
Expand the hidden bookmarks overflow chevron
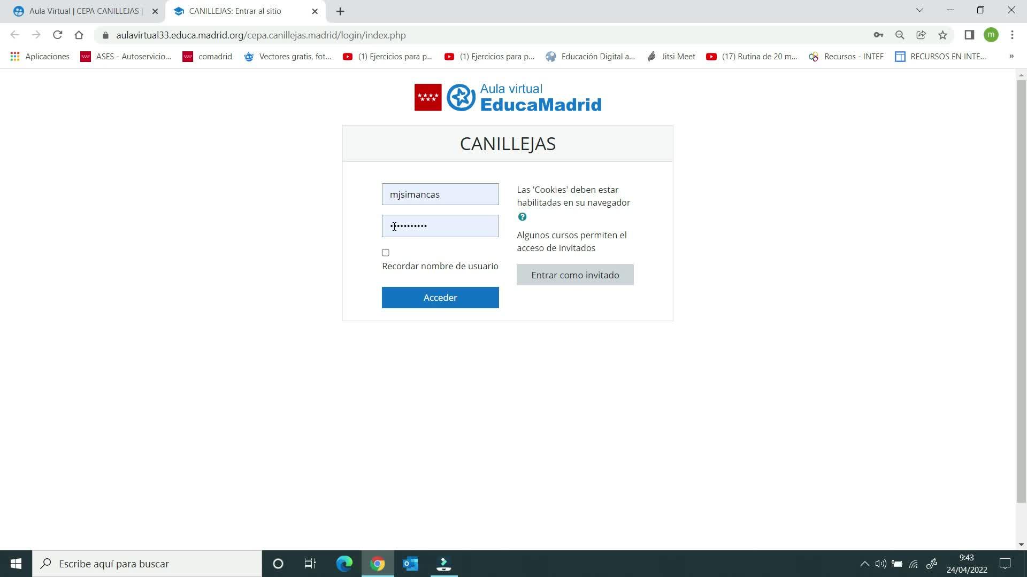pyautogui.click(x=1011, y=56)
